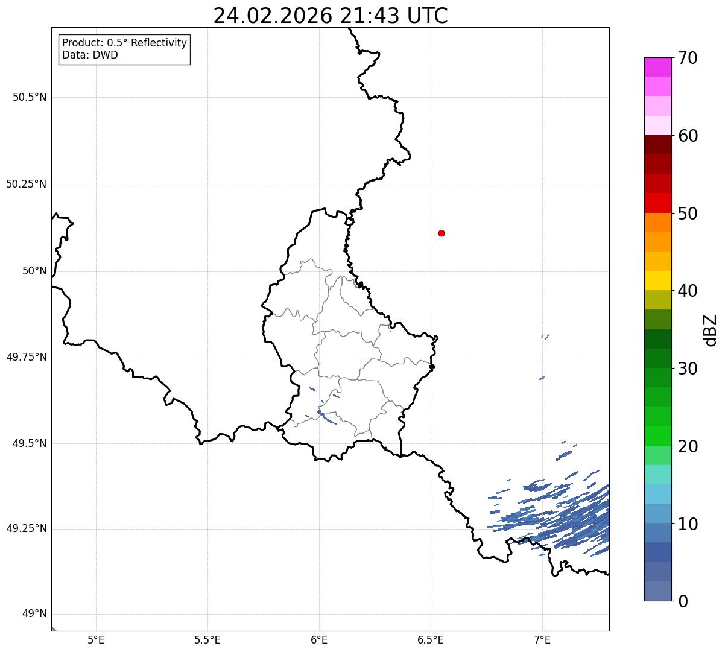Click the title 24.02.2026 21:43 UTC
The height and width of the screenshot is (652, 725).
[331, 16]
